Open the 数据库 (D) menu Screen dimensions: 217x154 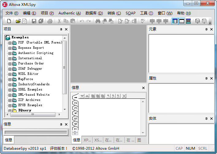point(94,13)
